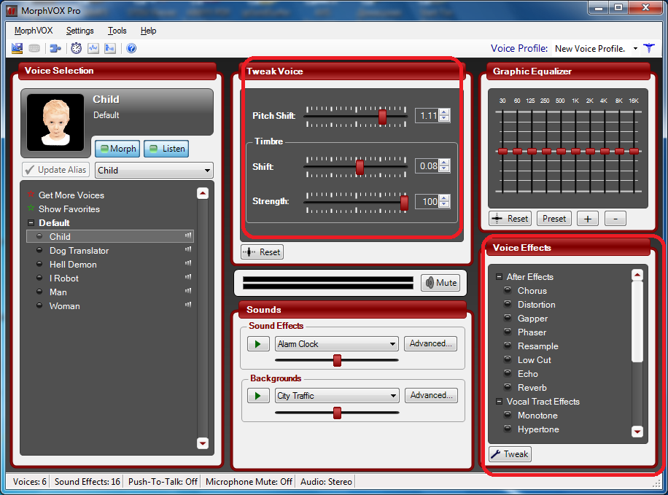
Task: Click the voice-analysis icon left of the help icon
Action: point(110,48)
